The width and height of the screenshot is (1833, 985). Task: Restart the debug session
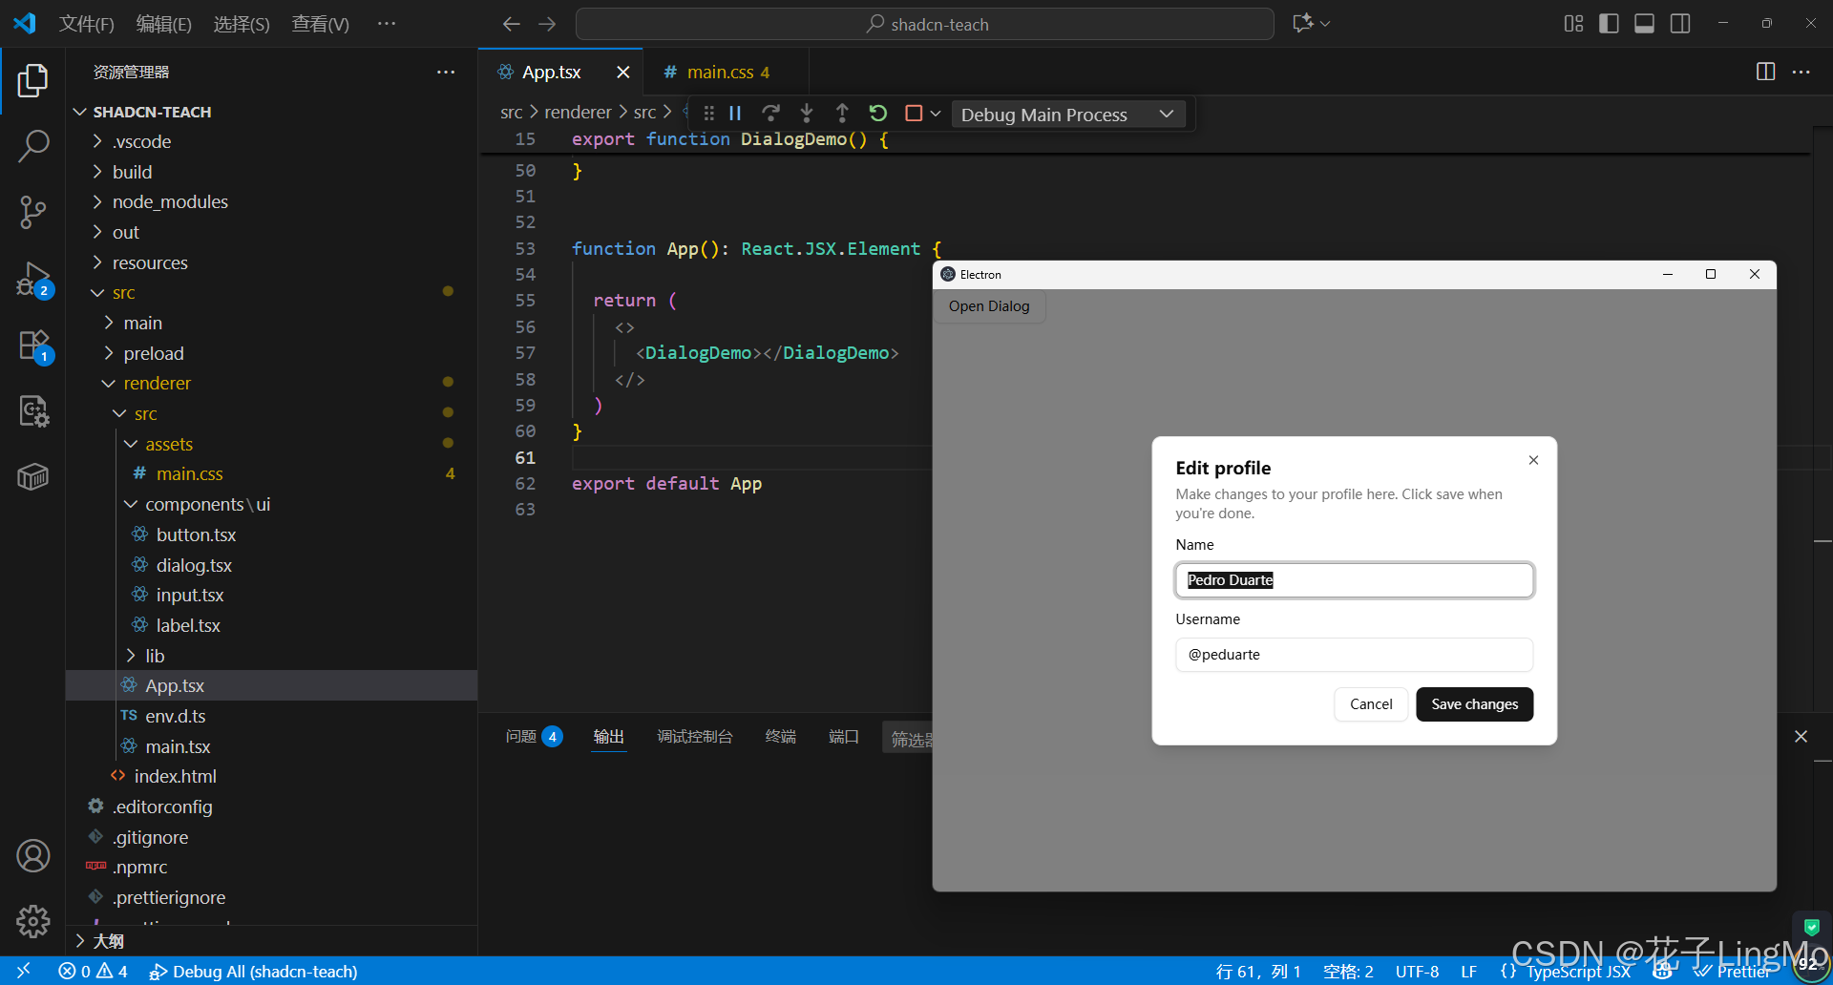click(878, 114)
